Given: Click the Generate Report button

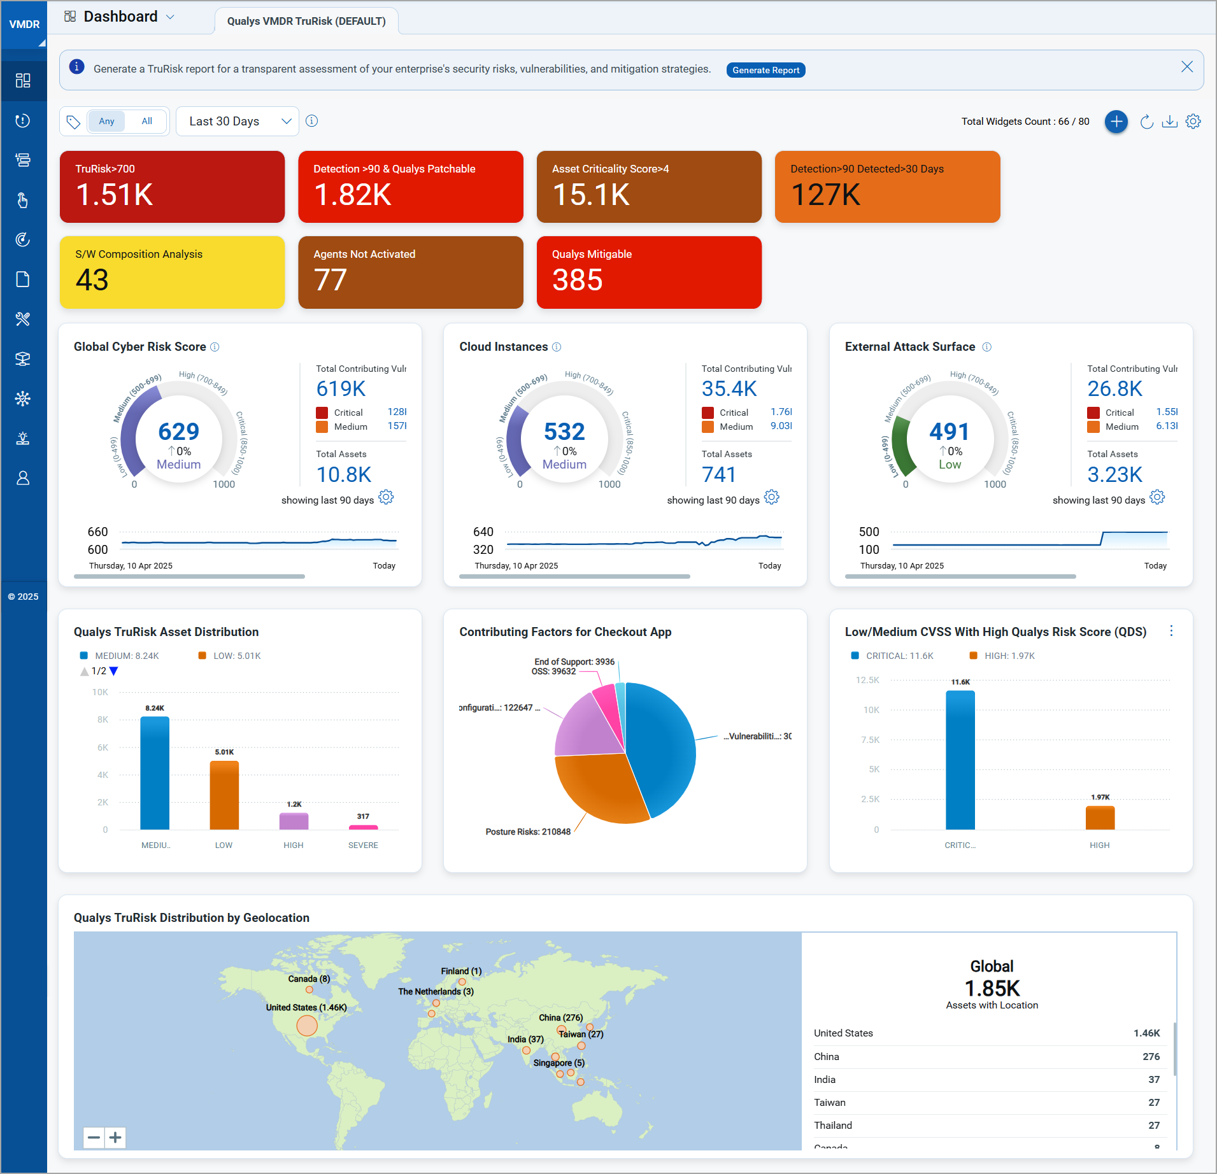Looking at the screenshot, I should (765, 70).
